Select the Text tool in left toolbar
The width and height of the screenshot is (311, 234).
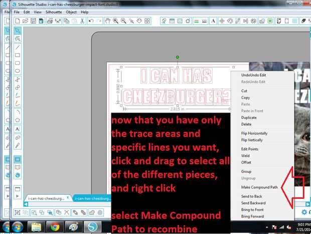pyautogui.click(x=18, y=129)
